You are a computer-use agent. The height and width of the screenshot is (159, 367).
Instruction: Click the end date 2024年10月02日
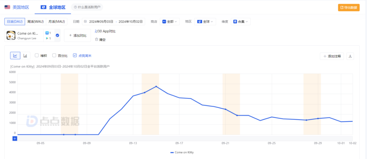[130, 21]
